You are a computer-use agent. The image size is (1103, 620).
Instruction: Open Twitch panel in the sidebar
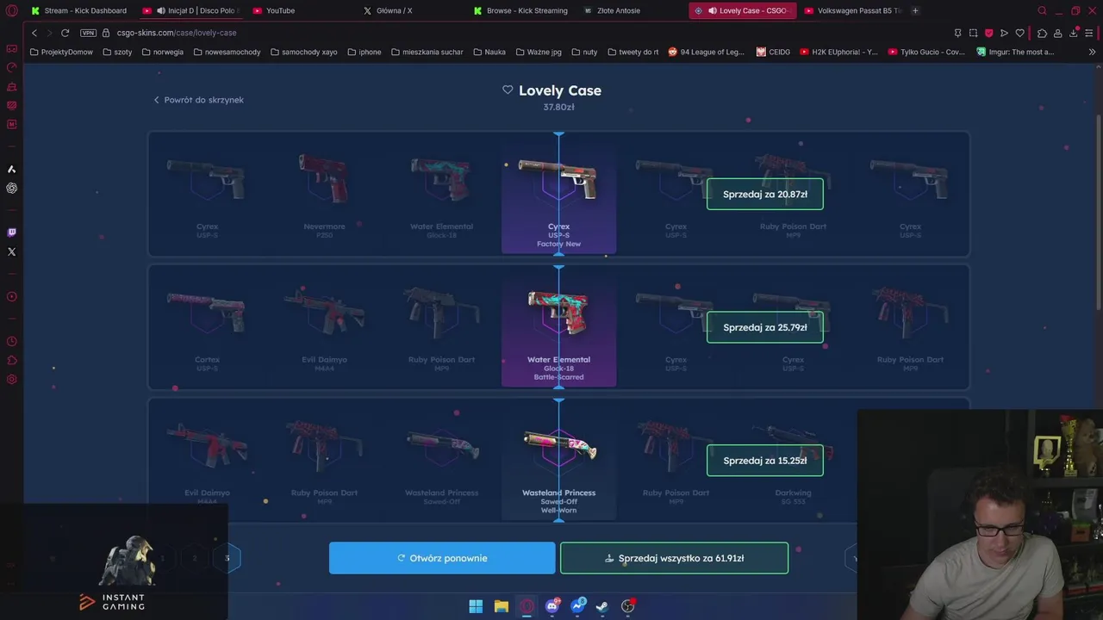11,232
